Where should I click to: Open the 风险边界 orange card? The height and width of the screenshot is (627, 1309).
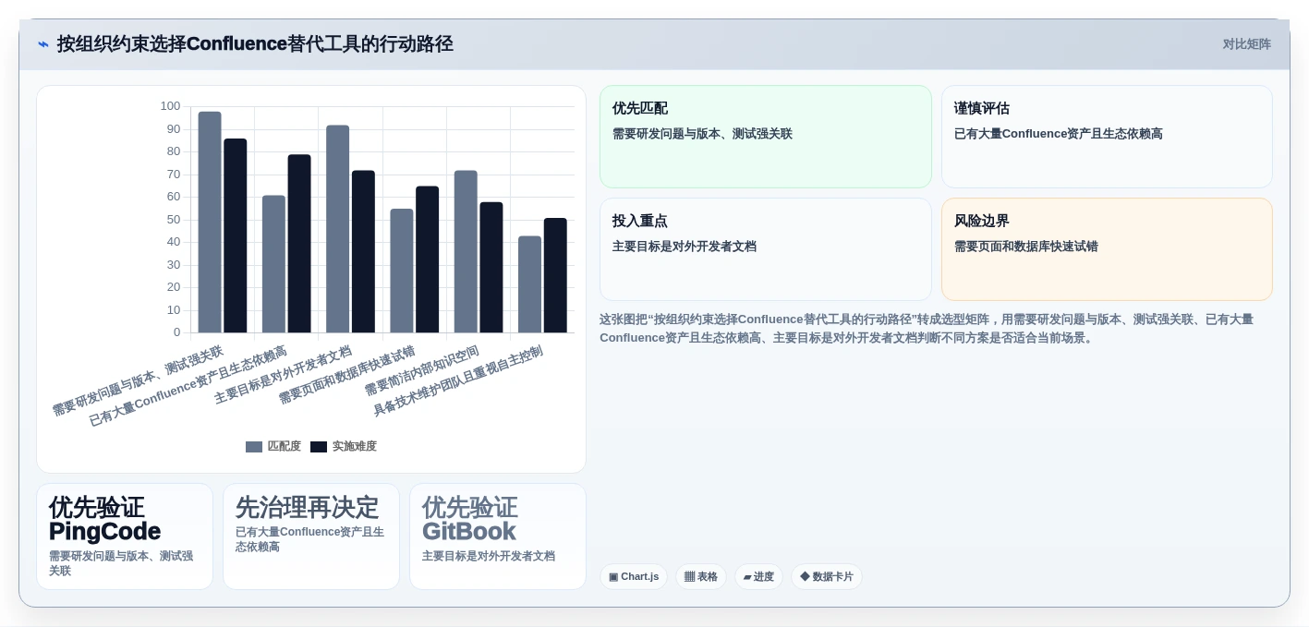point(1107,249)
